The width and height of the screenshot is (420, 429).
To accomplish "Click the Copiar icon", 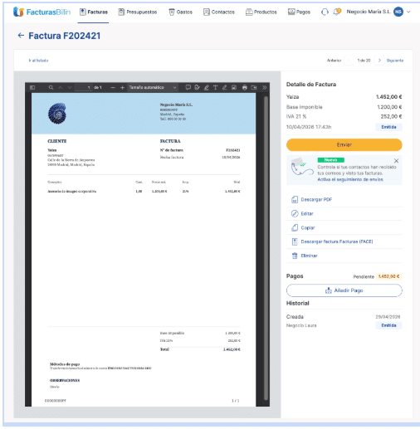I will 295,227.
